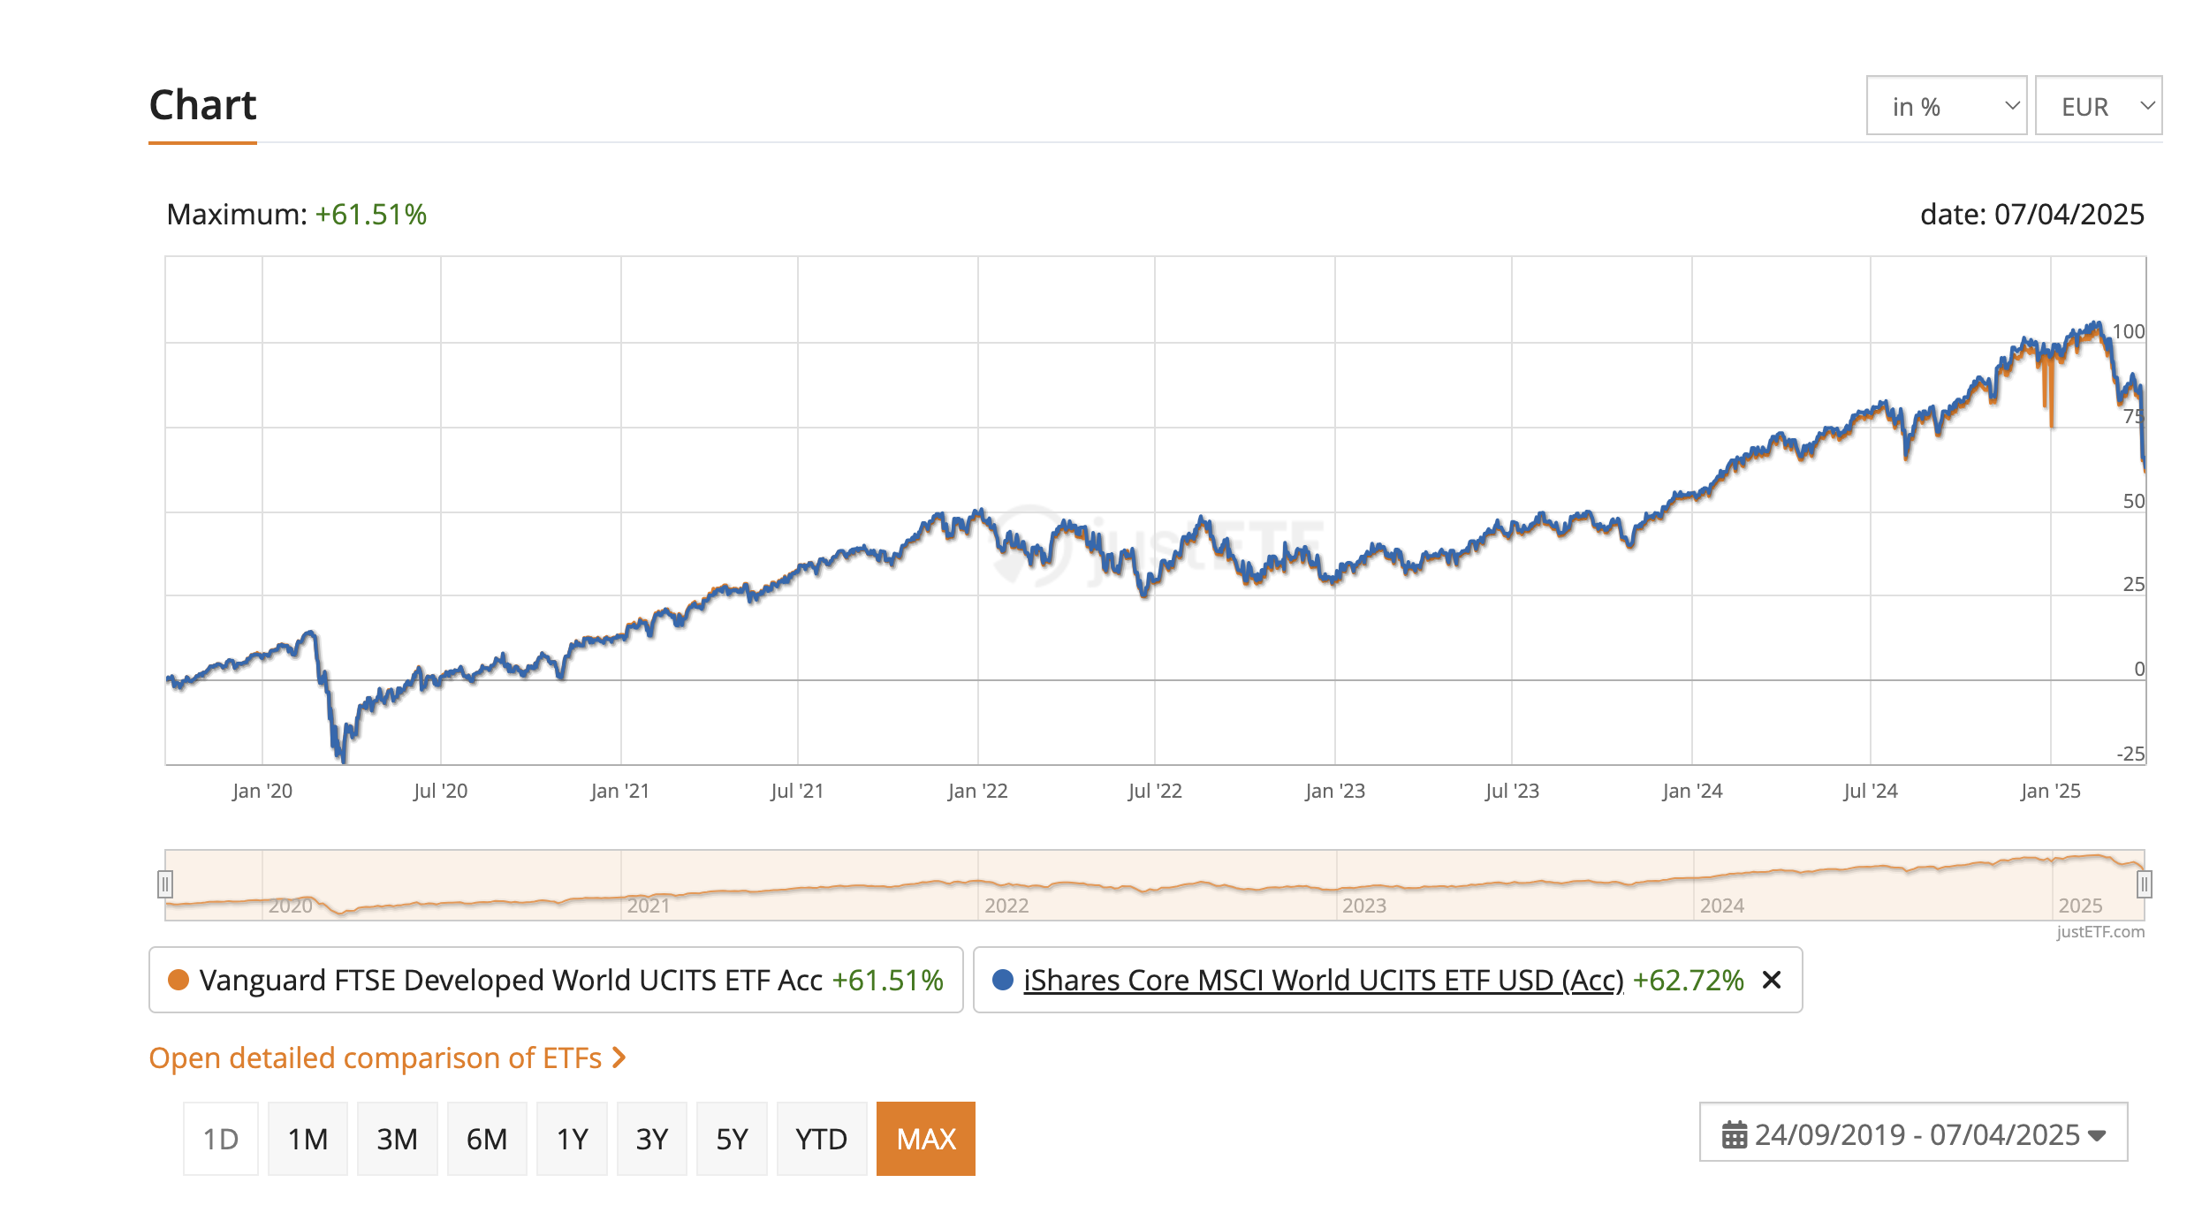This screenshot has height=1228, width=2202.
Task: Switch chart to the 6M range
Action: click(487, 1139)
